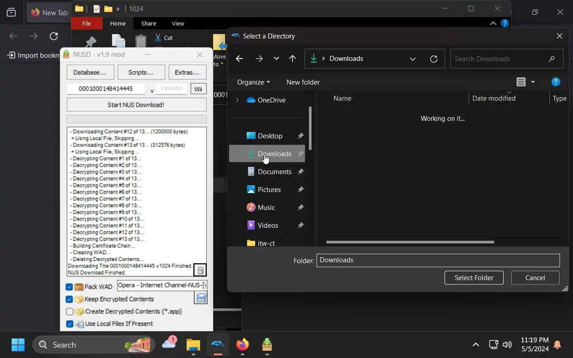Click the ribbon help icon in File Explorer
573x358 pixels.
tap(505, 23)
